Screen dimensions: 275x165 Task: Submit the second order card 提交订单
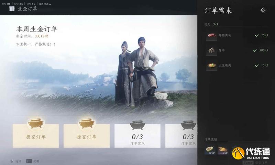pyautogui.click(x=87, y=136)
